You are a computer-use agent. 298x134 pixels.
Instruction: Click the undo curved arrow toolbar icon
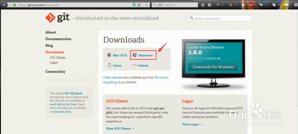click(x=262, y=5)
